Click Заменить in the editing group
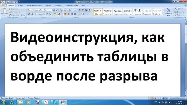The image size is (187, 105). pyautogui.click(x=179, y=12)
